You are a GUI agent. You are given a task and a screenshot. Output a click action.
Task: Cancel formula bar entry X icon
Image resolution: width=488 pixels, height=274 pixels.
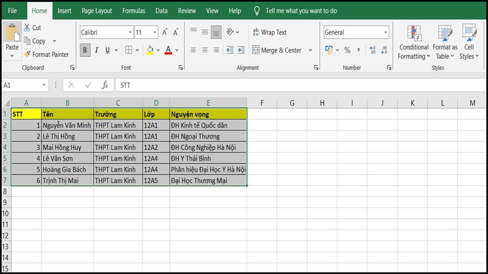[71, 85]
